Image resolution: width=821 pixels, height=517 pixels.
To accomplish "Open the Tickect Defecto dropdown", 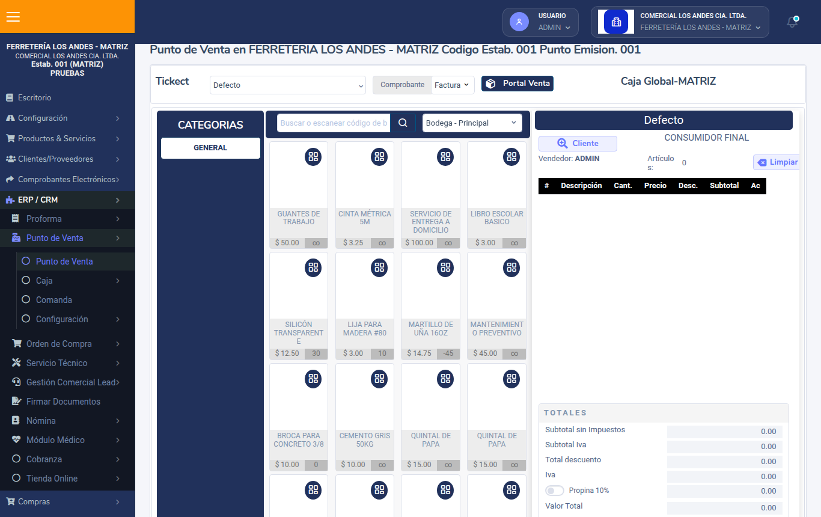I will pyautogui.click(x=288, y=85).
